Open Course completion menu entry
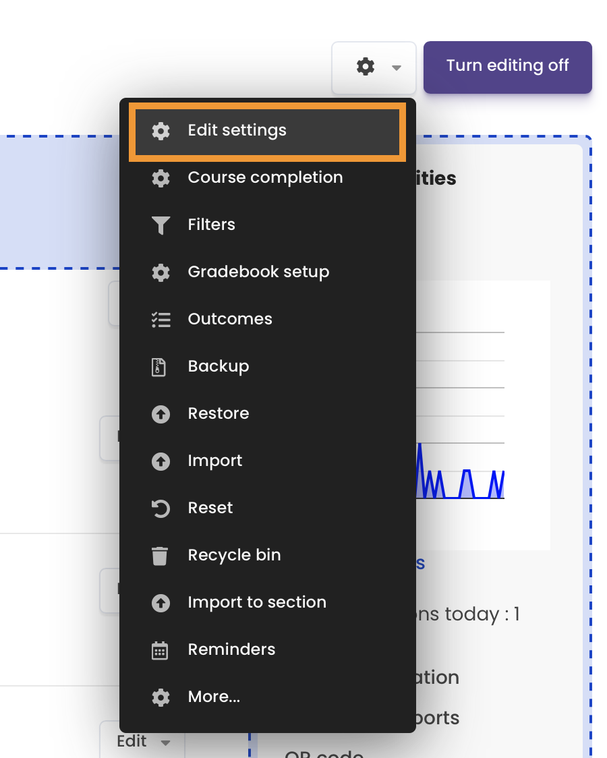 [267, 178]
